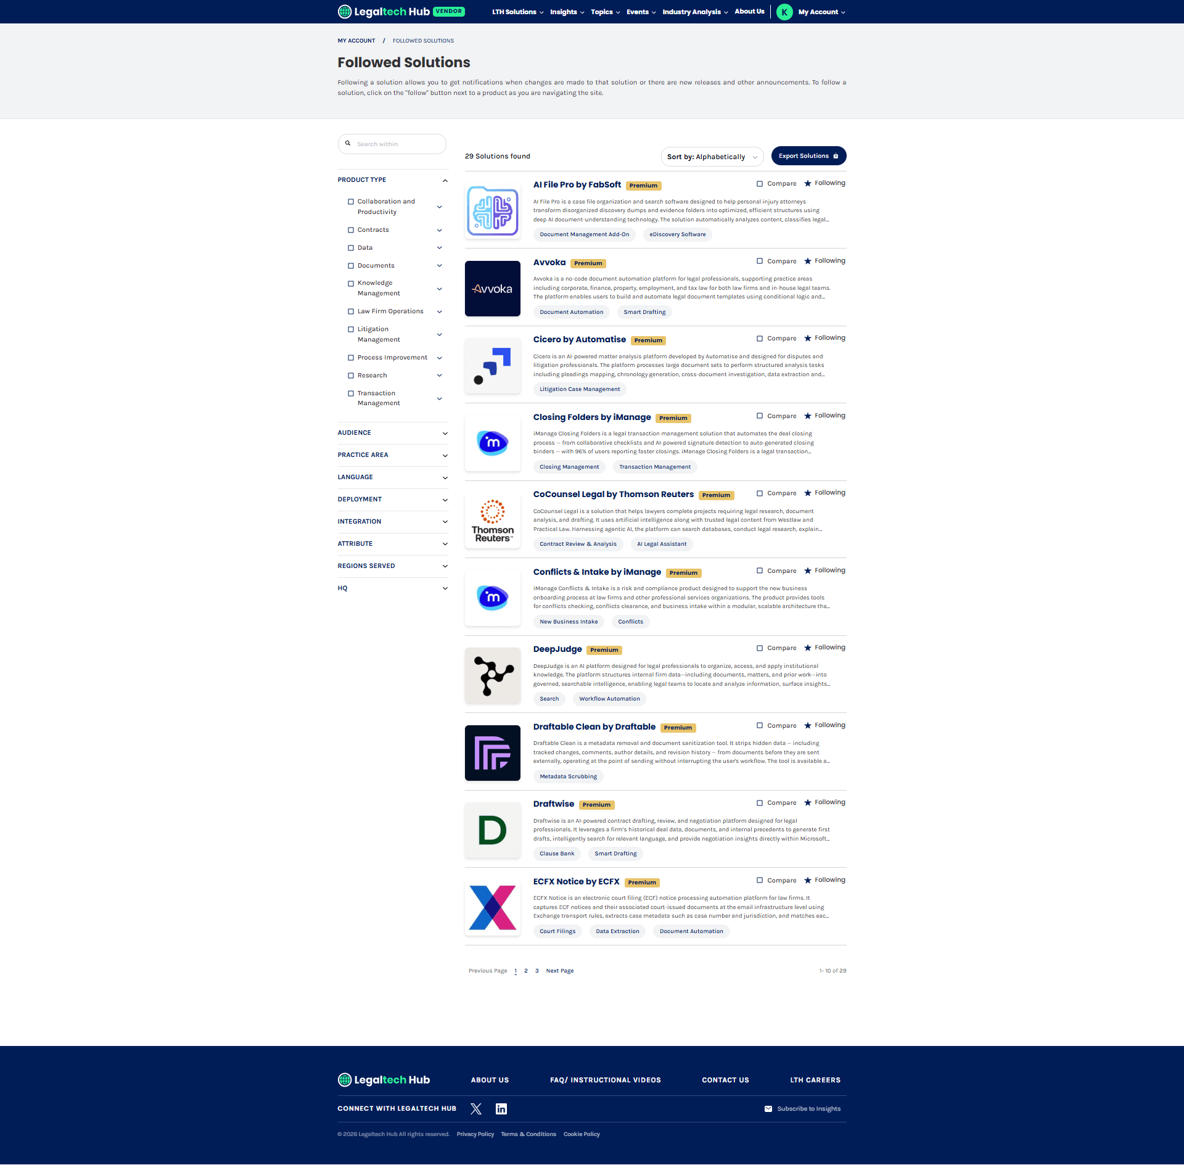This screenshot has width=1184, height=1165.
Task: Open the Sort by Alphabetically dropdown
Action: [712, 157]
